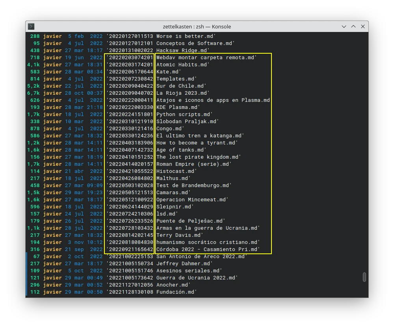Close the Konsole window

tap(363, 26)
